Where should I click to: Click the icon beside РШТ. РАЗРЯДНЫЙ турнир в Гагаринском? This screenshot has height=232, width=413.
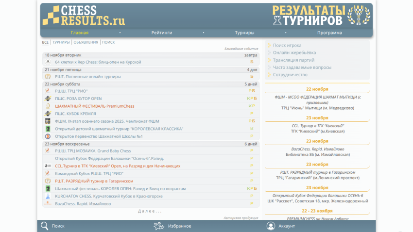(x=48, y=181)
